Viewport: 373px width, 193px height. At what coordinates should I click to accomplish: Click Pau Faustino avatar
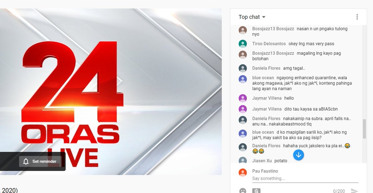coord(243,172)
